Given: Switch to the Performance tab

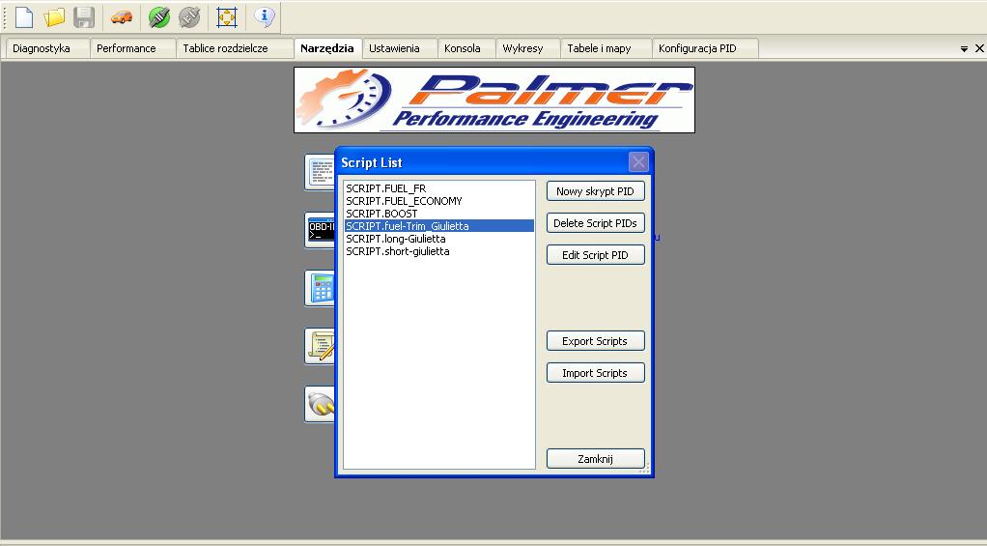Looking at the screenshot, I should (133, 48).
